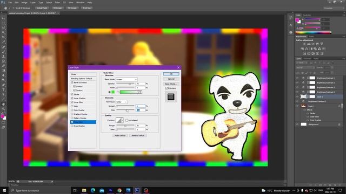Viewport: 346px width, 194px height.
Task: Open the Layers panel blend mode dropdown
Action: pos(305,67)
